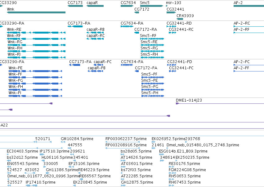Select the CR43939 gene label

pos(185,16)
